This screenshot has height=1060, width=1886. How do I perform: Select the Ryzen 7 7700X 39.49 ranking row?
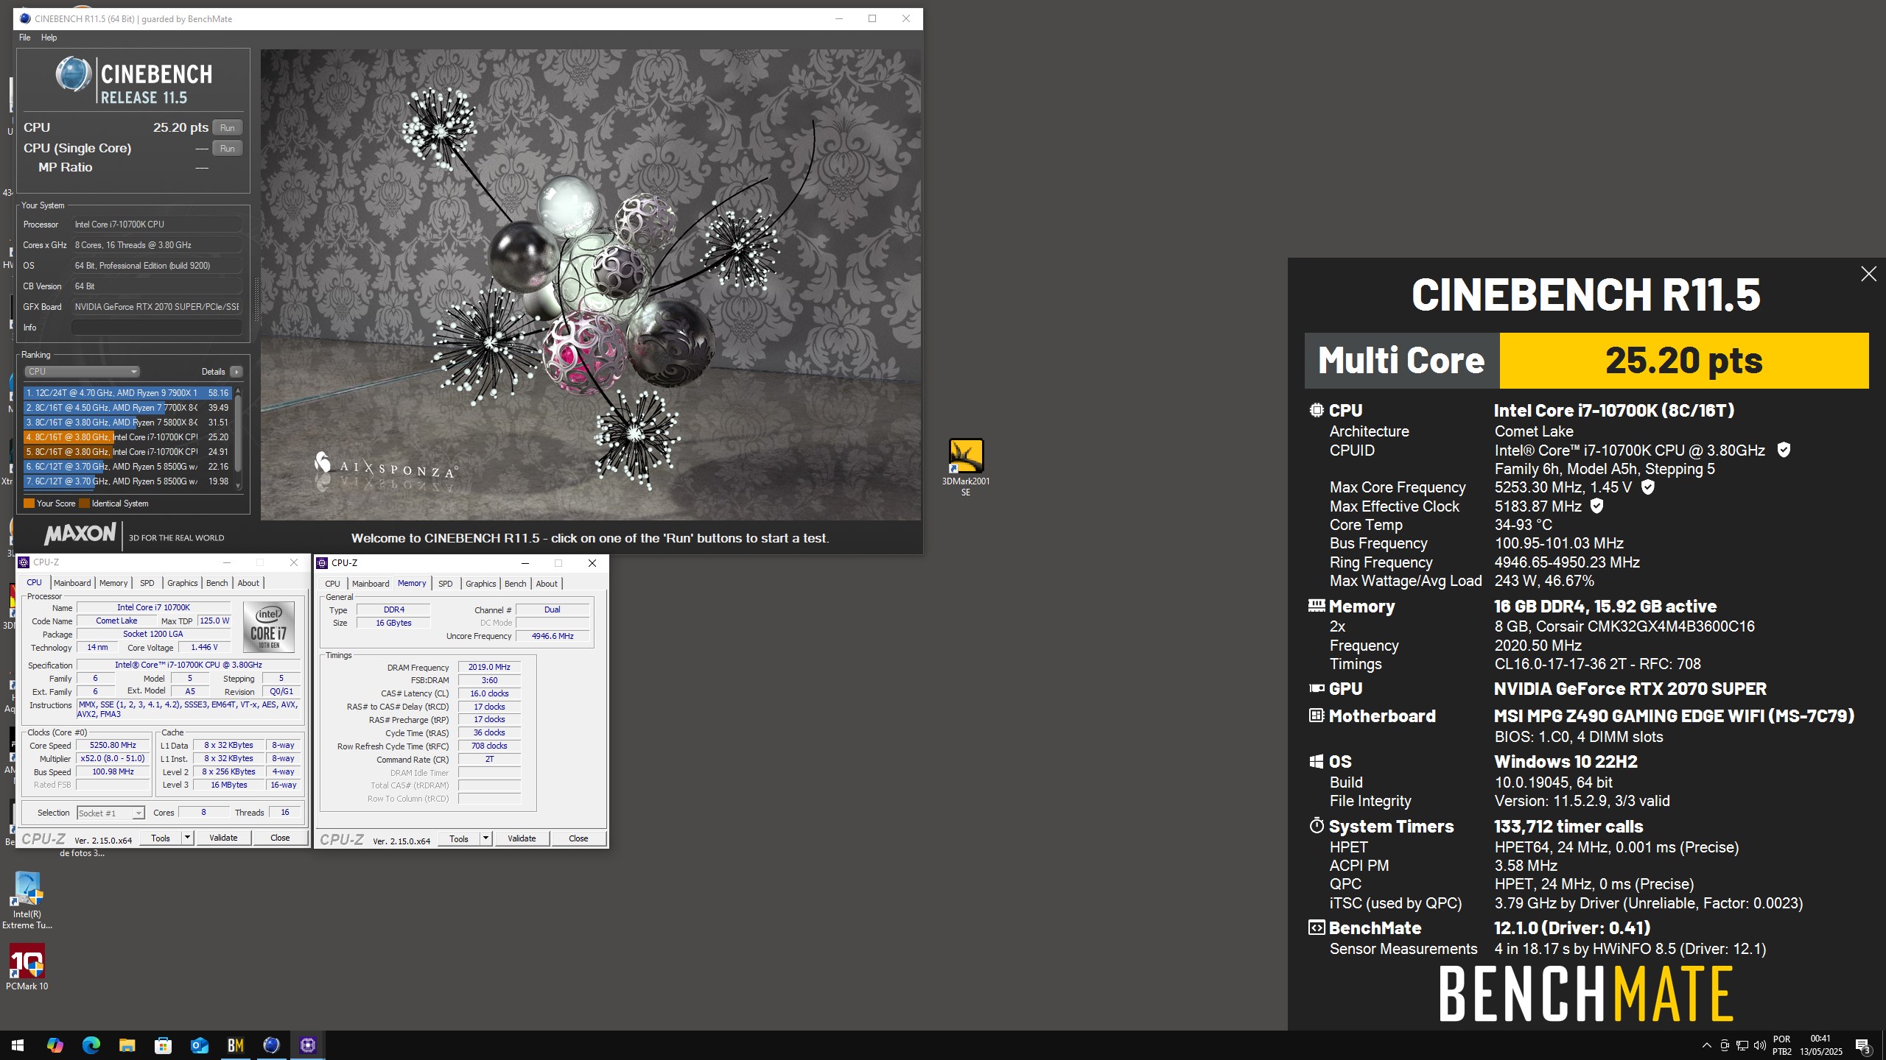127,408
